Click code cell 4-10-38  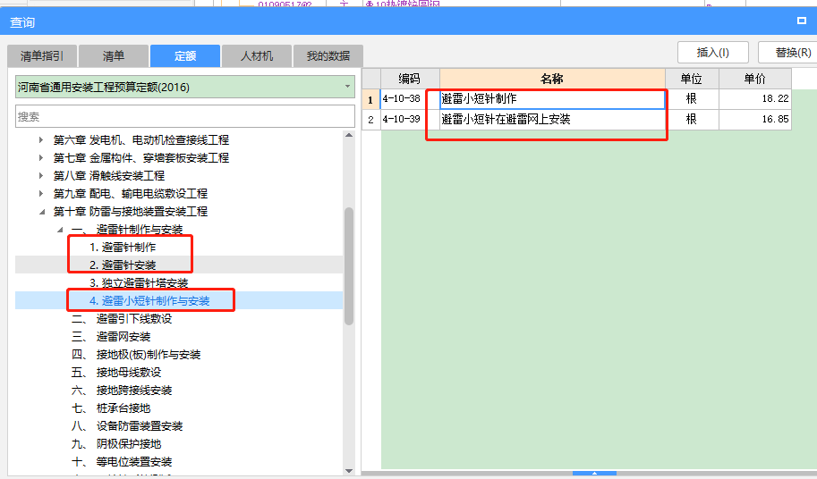(410, 99)
